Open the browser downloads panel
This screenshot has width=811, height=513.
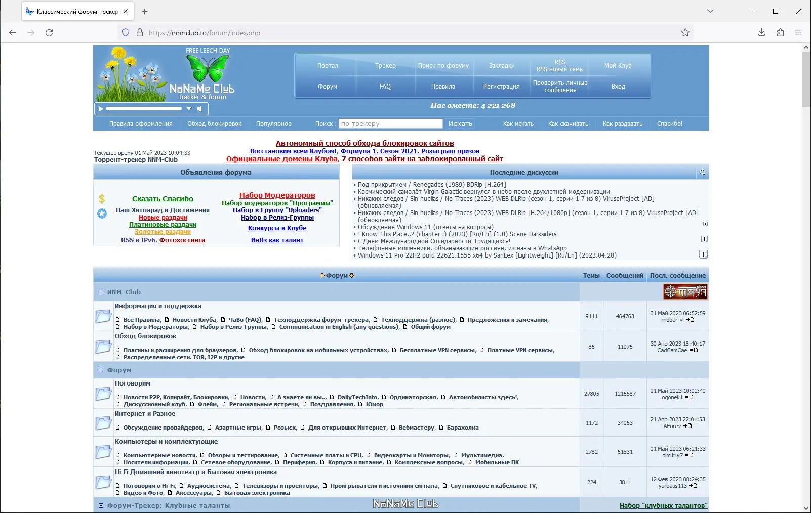[x=761, y=33]
